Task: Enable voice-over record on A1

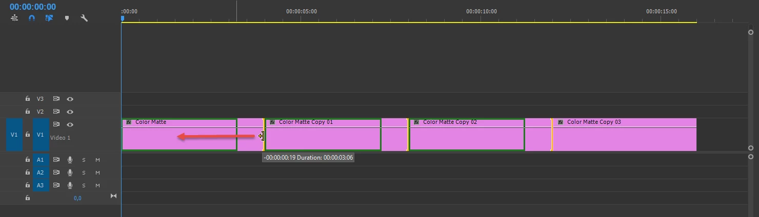Action: click(70, 160)
